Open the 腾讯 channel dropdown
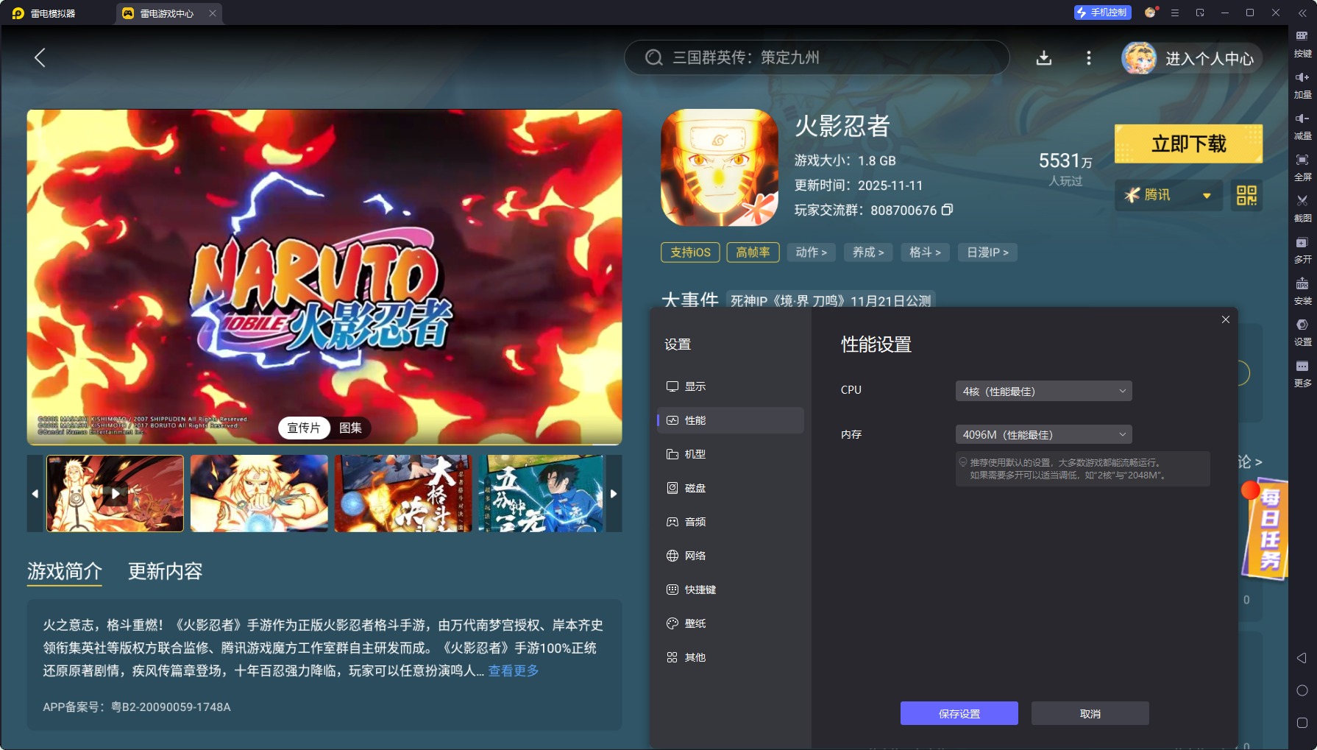The image size is (1317, 750). pyautogui.click(x=1168, y=195)
